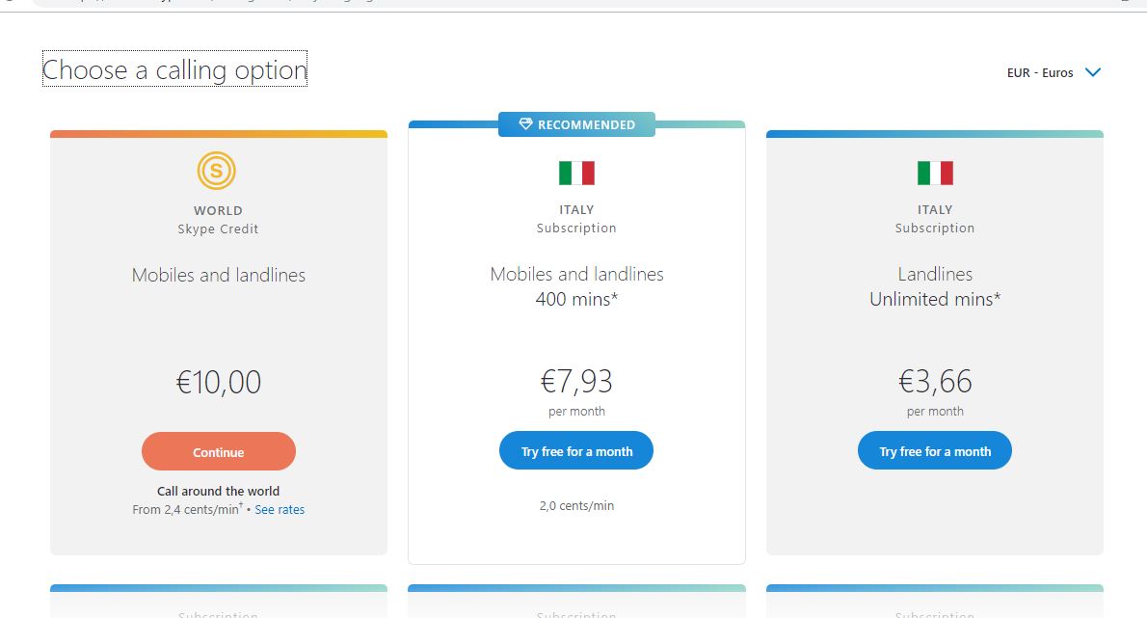Viewport: 1147px width, 618px height.
Task: Select the €10,00 Skype Credit price
Action: pyautogui.click(x=219, y=382)
